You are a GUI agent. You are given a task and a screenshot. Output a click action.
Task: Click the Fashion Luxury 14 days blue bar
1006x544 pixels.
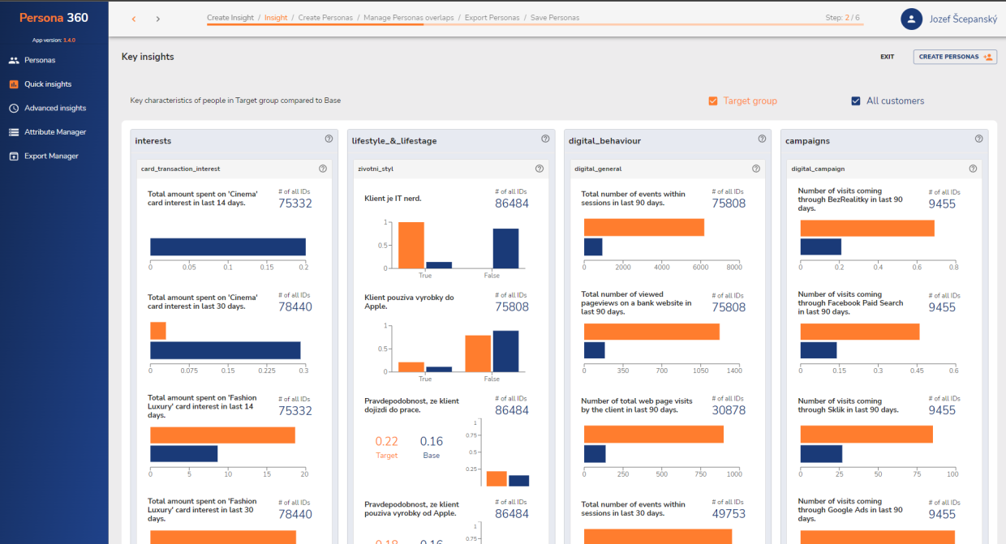tap(183, 454)
